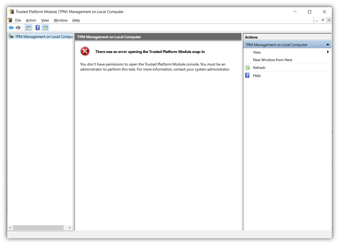Open the Window menu
Image resolution: width=339 pixels, height=245 pixels.
coord(60,20)
